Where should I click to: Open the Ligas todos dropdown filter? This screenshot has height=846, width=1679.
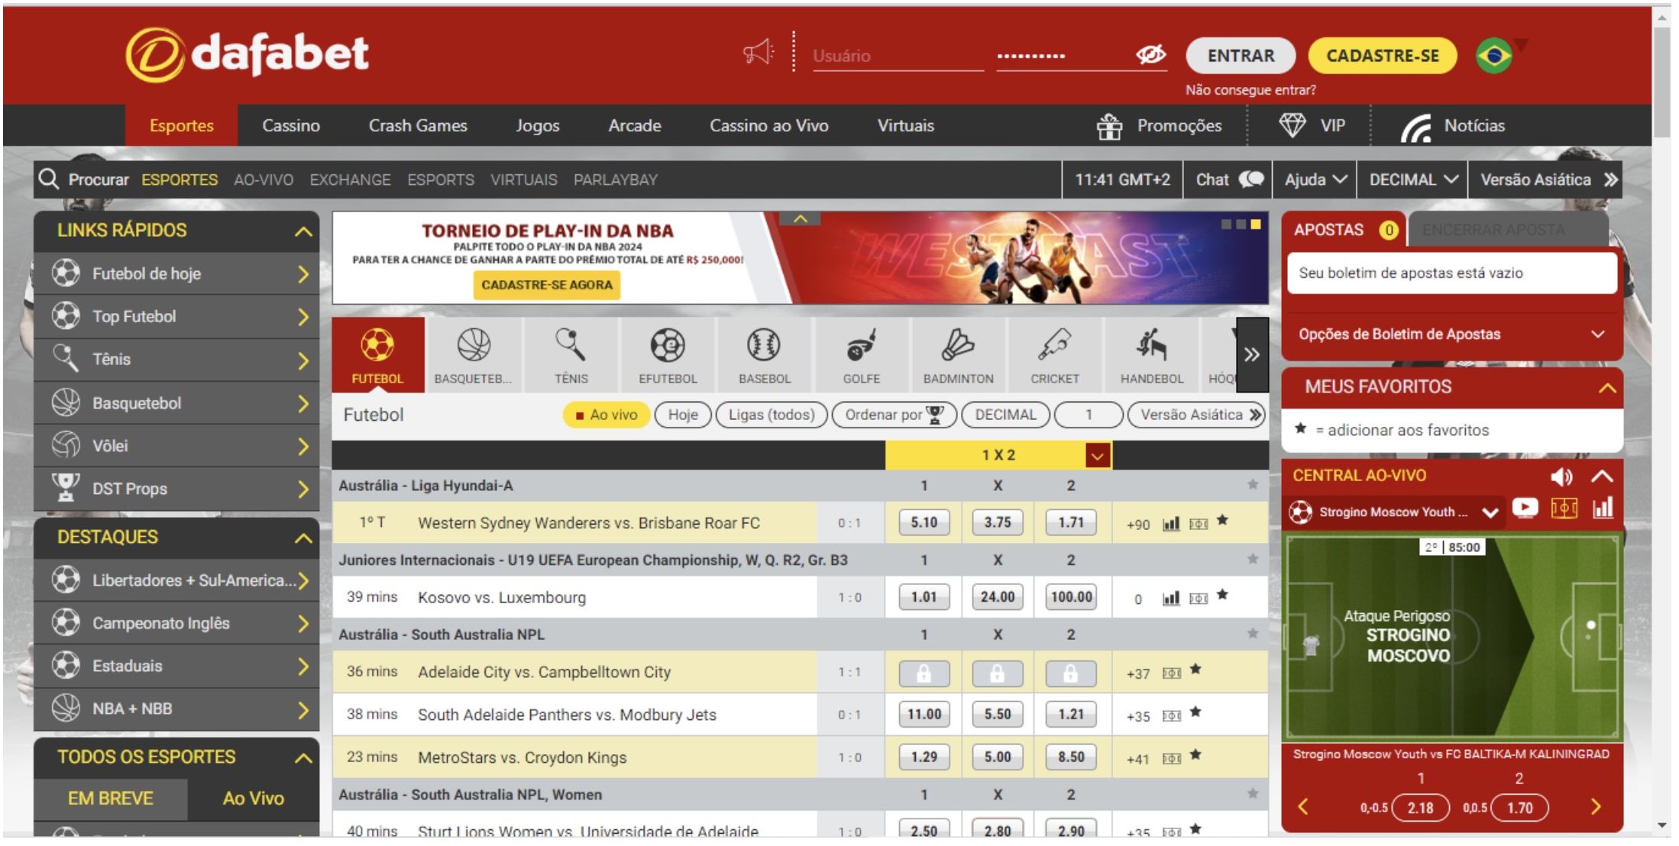pyautogui.click(x=772, y=415)
